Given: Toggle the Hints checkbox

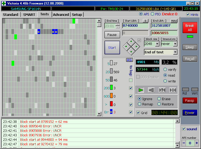Looking at the screenshot, I should pyautogui.click(x=188, y=15).
